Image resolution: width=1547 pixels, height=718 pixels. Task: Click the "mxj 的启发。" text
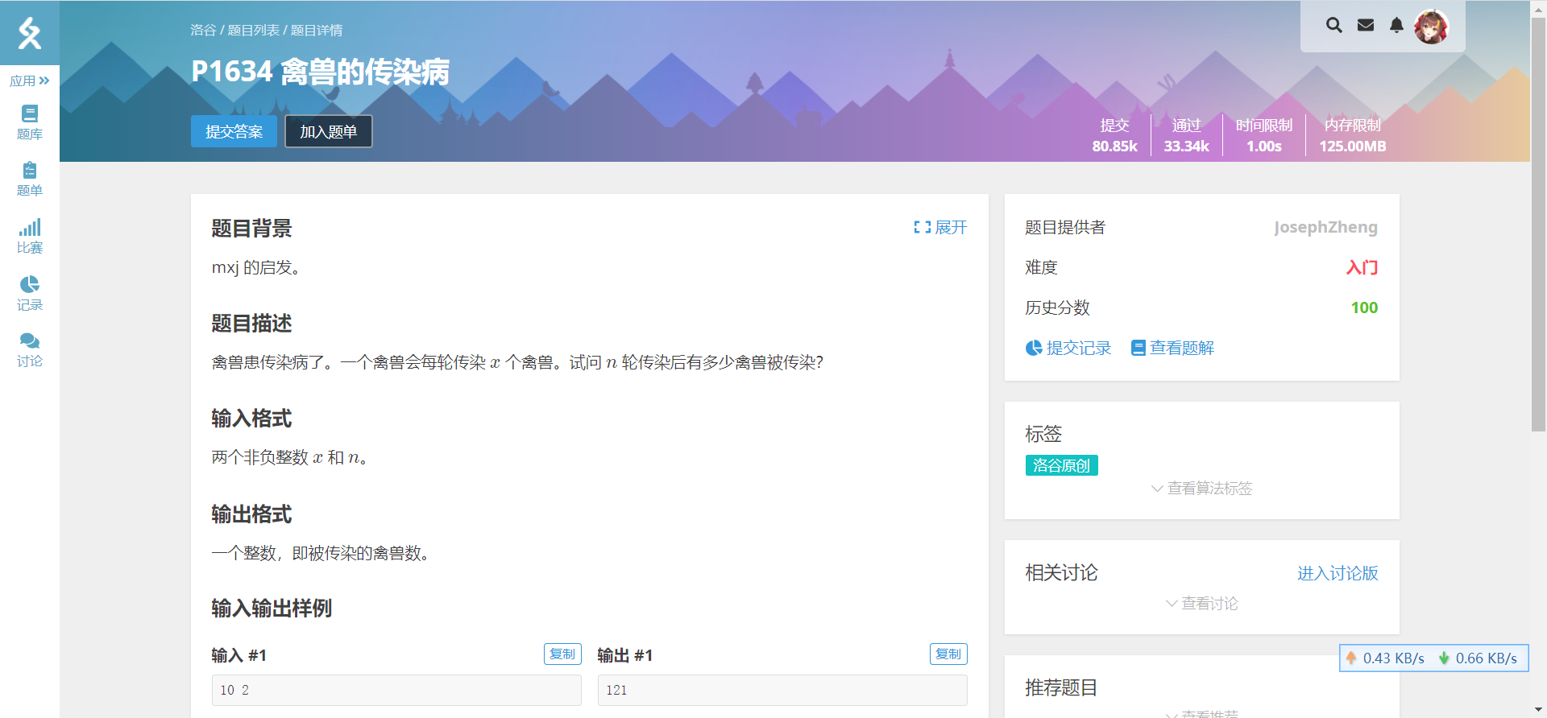tap(256, 267)
